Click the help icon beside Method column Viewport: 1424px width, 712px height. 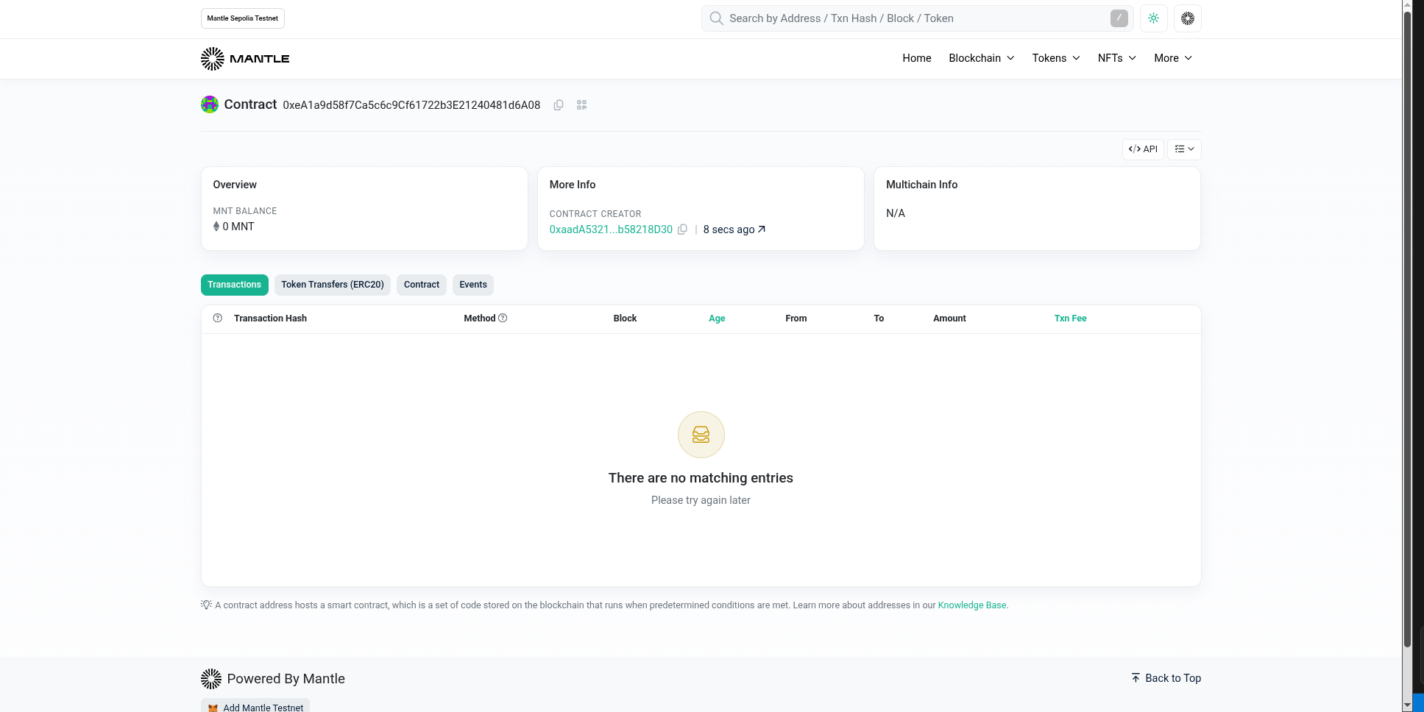click(x=503, y=318)
